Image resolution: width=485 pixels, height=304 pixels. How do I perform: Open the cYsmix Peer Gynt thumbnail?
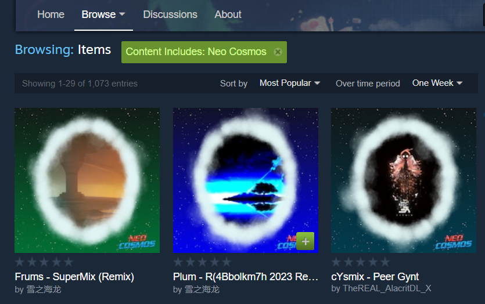coord(403,180)
